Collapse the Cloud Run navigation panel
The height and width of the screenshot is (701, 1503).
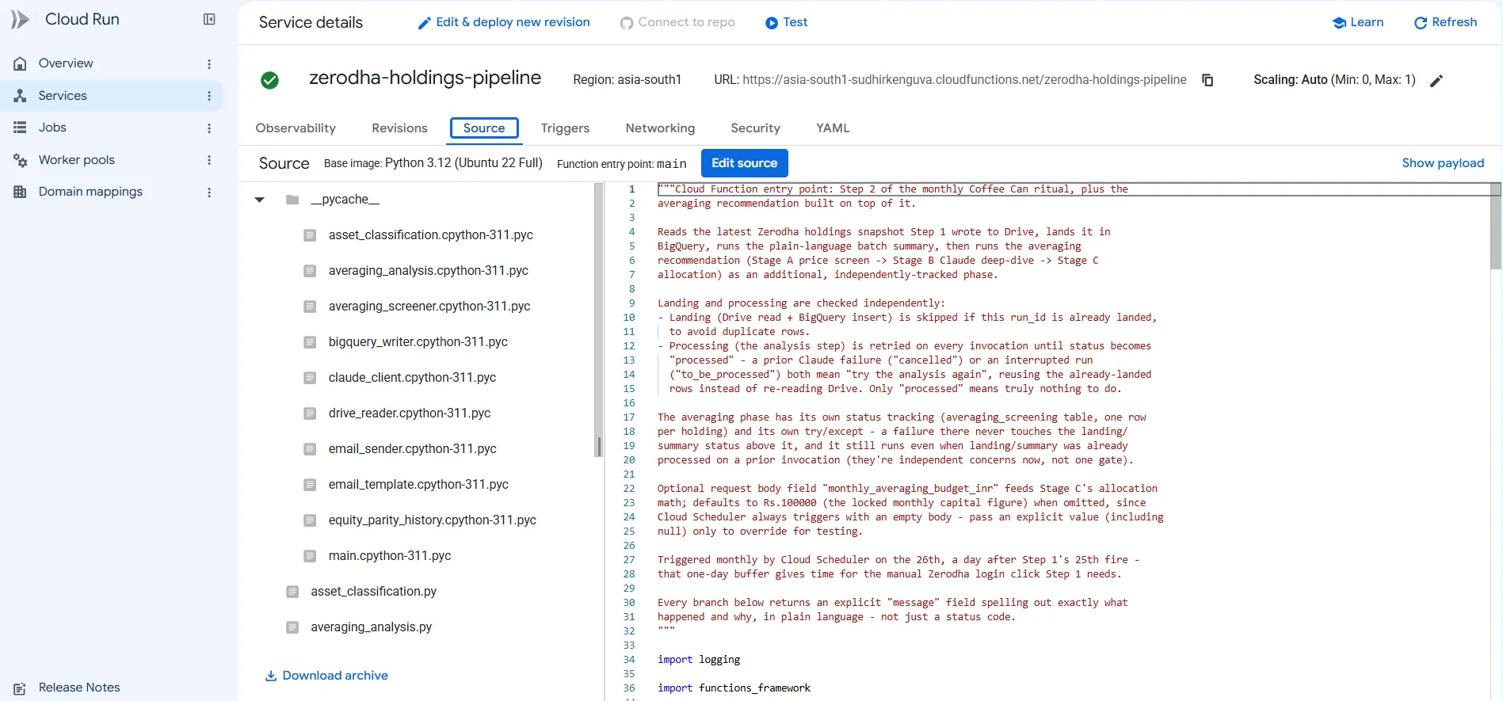point(209,20)
